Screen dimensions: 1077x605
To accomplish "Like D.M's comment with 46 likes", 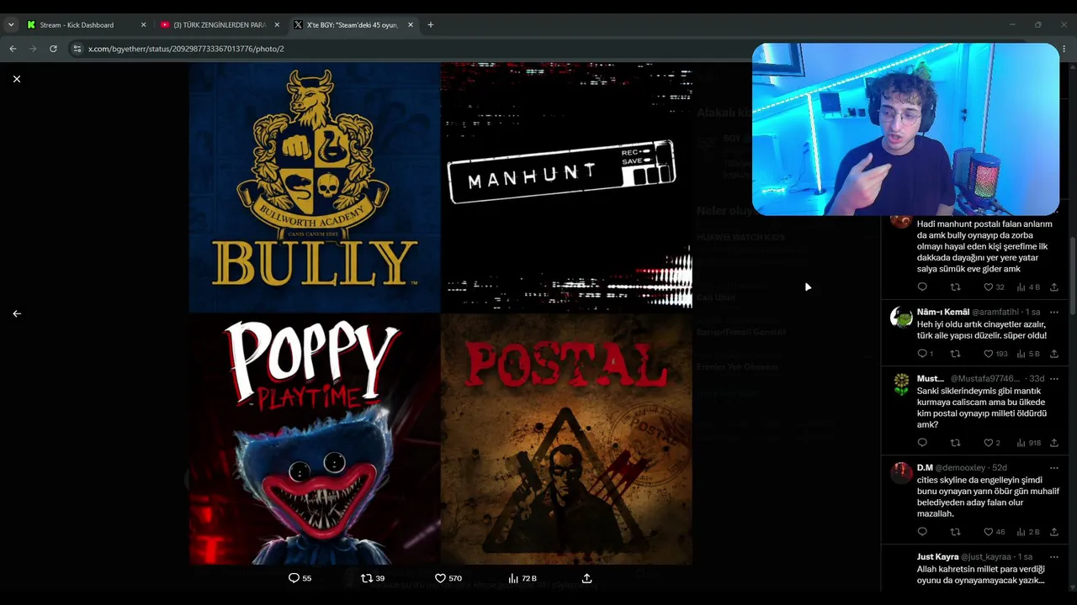I will 994,532.
